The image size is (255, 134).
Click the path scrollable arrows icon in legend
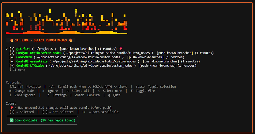coord(84,112)
